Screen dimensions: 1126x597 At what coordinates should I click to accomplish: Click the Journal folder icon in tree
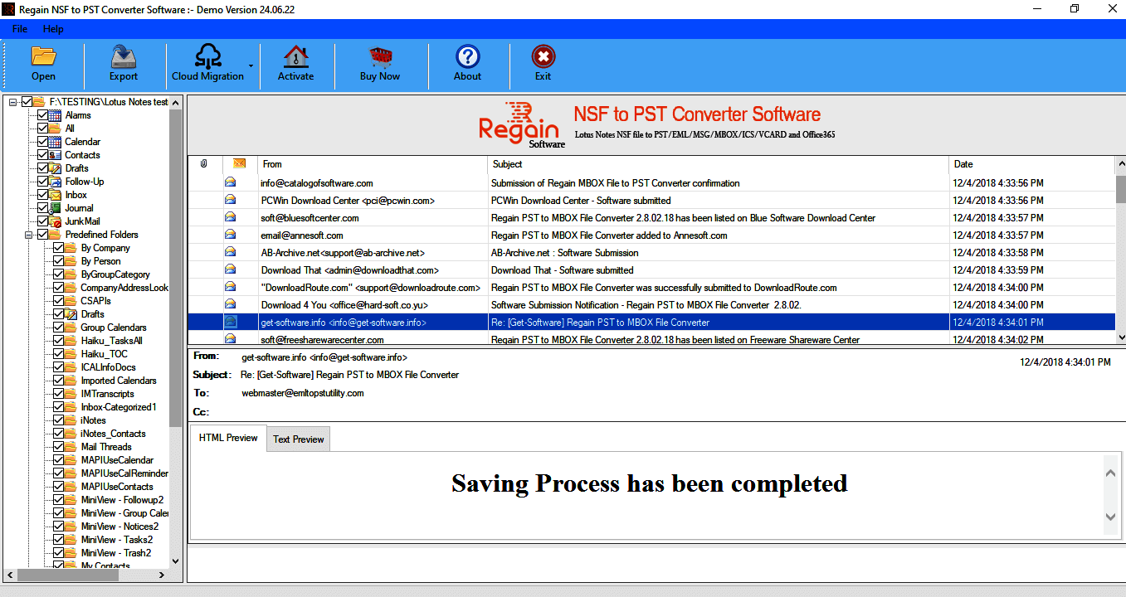56,208
